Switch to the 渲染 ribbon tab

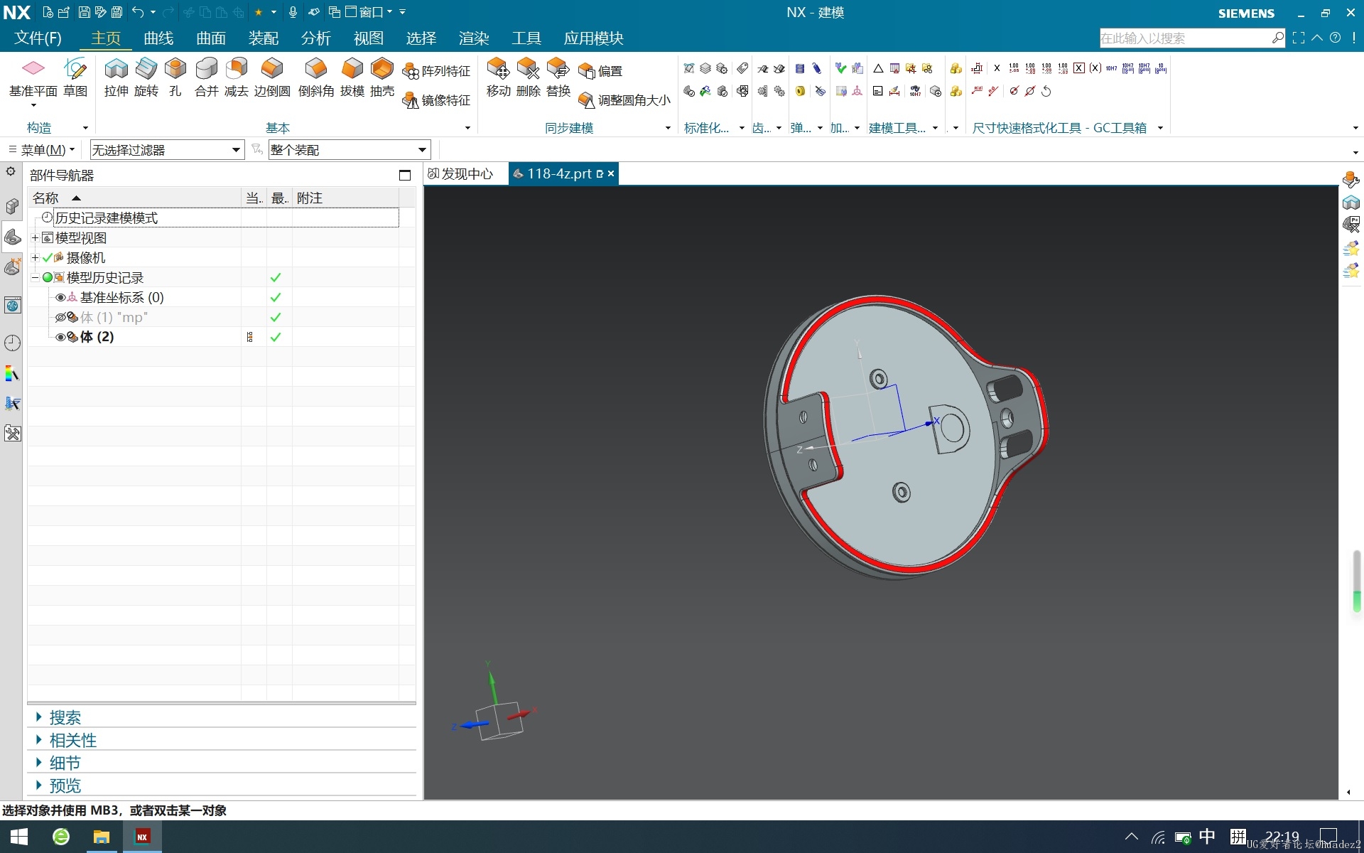[x=474, y=38]
